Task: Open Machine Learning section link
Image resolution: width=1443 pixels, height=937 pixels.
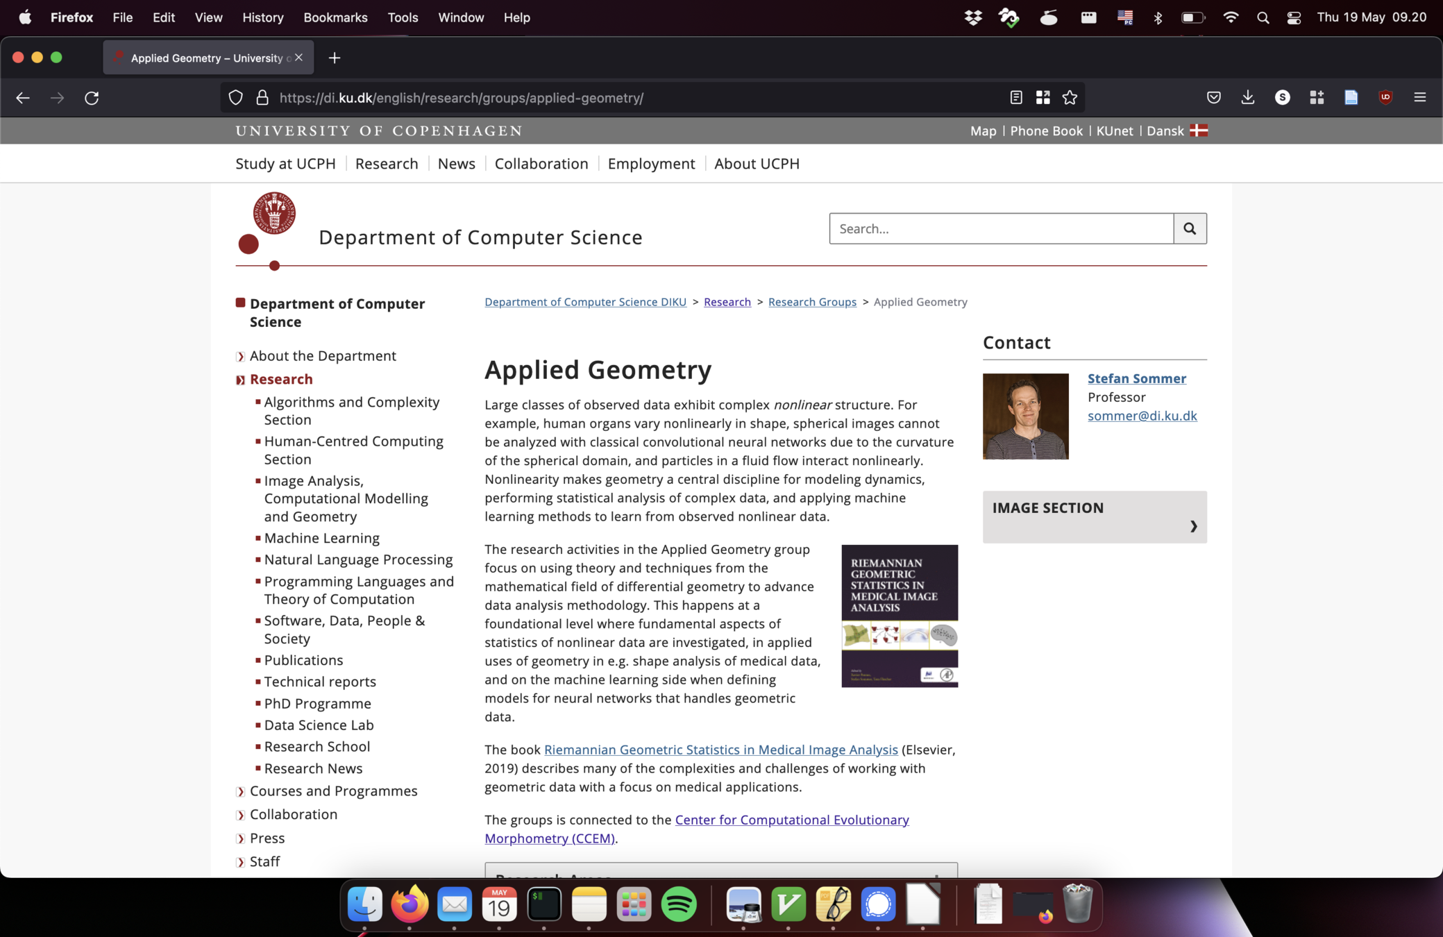Action: (321, 538)
